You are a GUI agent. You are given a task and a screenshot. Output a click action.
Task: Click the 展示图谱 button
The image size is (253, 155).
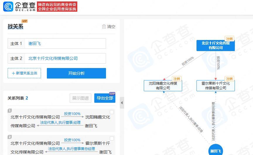(81, 98)
